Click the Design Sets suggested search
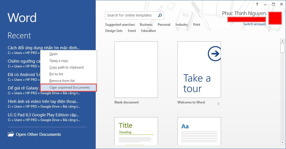 coord(114,31)
